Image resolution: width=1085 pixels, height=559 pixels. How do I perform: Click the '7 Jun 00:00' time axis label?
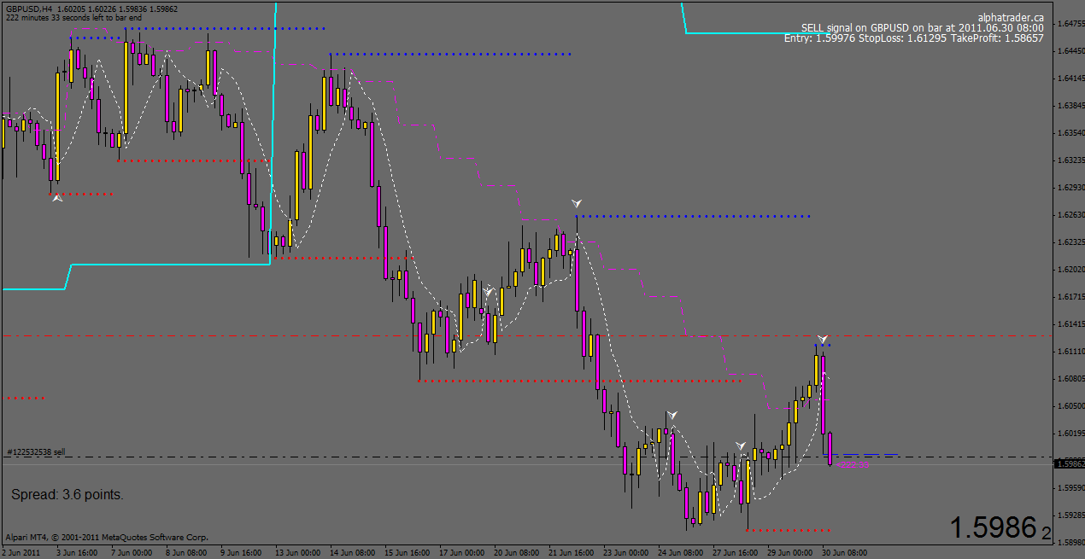132,553
